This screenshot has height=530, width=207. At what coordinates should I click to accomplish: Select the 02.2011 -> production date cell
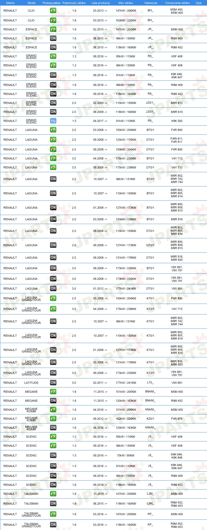(100, 383)
